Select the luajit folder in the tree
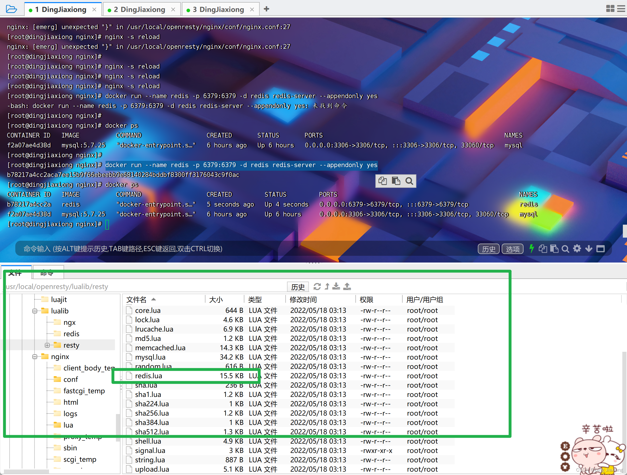This screenshot has height=475, width=627. point(54,300)
